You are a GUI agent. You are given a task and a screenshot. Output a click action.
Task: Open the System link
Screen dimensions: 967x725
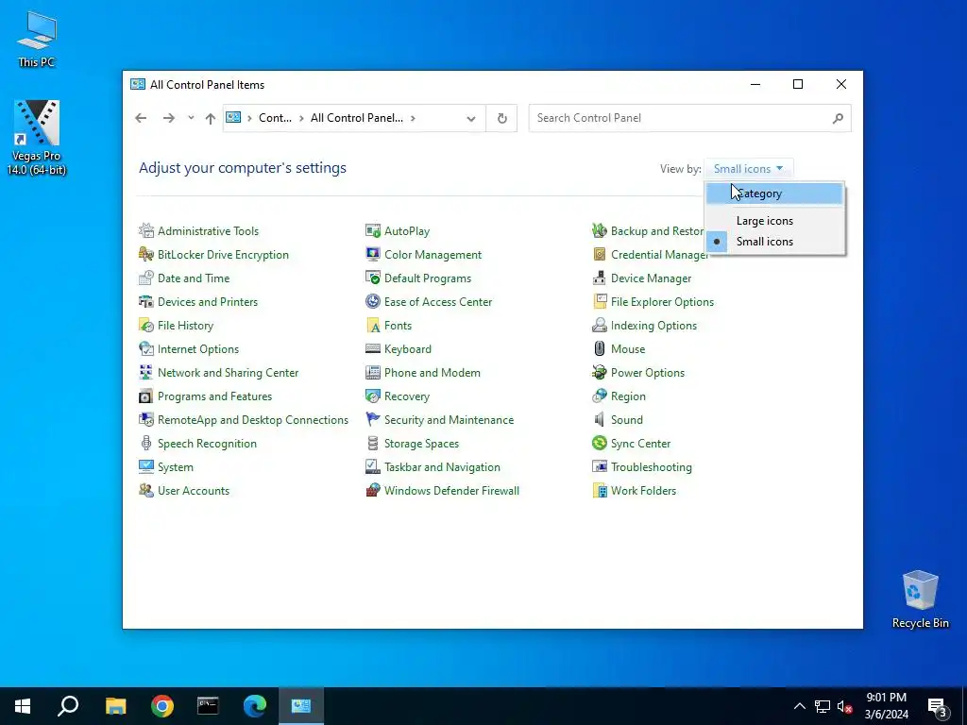click(x=175, y=467)
